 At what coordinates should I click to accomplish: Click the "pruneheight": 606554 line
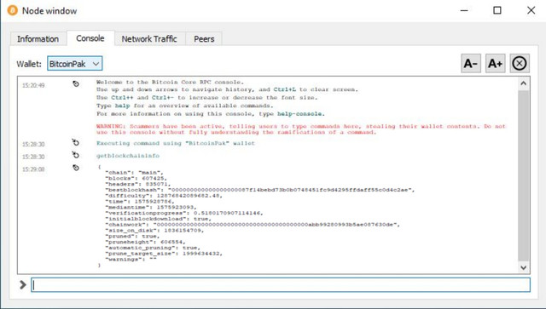point(145,242)
